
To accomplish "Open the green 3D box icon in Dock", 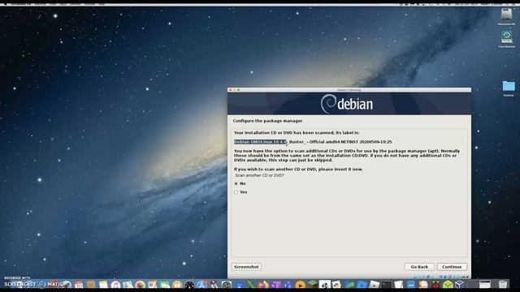I will point(448,285).
